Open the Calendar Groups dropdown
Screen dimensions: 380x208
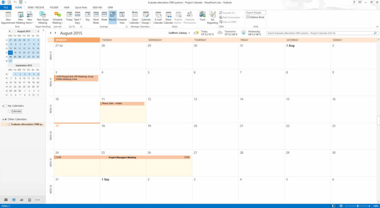pyautogui.click(x=146, y=17)
